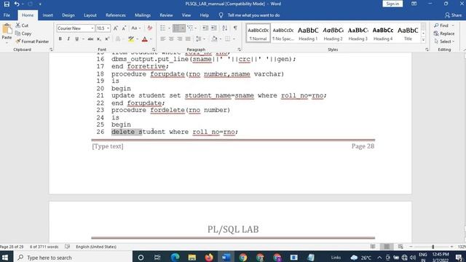Expand font color dropdown arrow
This screenshot has height=262, width=466.
point(151,39)
